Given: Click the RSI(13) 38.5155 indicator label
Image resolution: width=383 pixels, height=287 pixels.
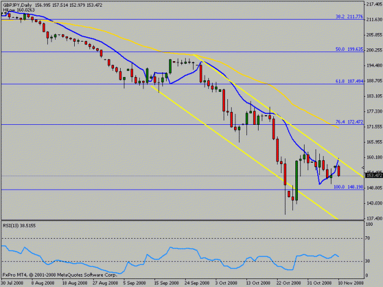Looking at the screenshot, I should pos(19,226).
